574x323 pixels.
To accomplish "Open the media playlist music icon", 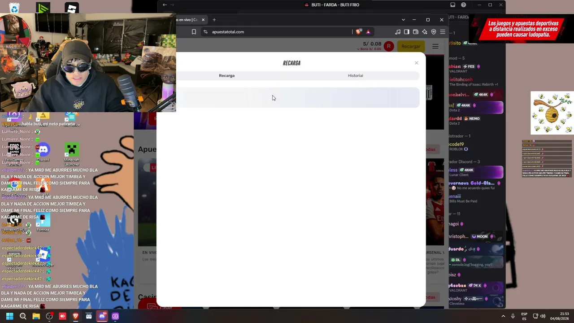I will (398, 32).
